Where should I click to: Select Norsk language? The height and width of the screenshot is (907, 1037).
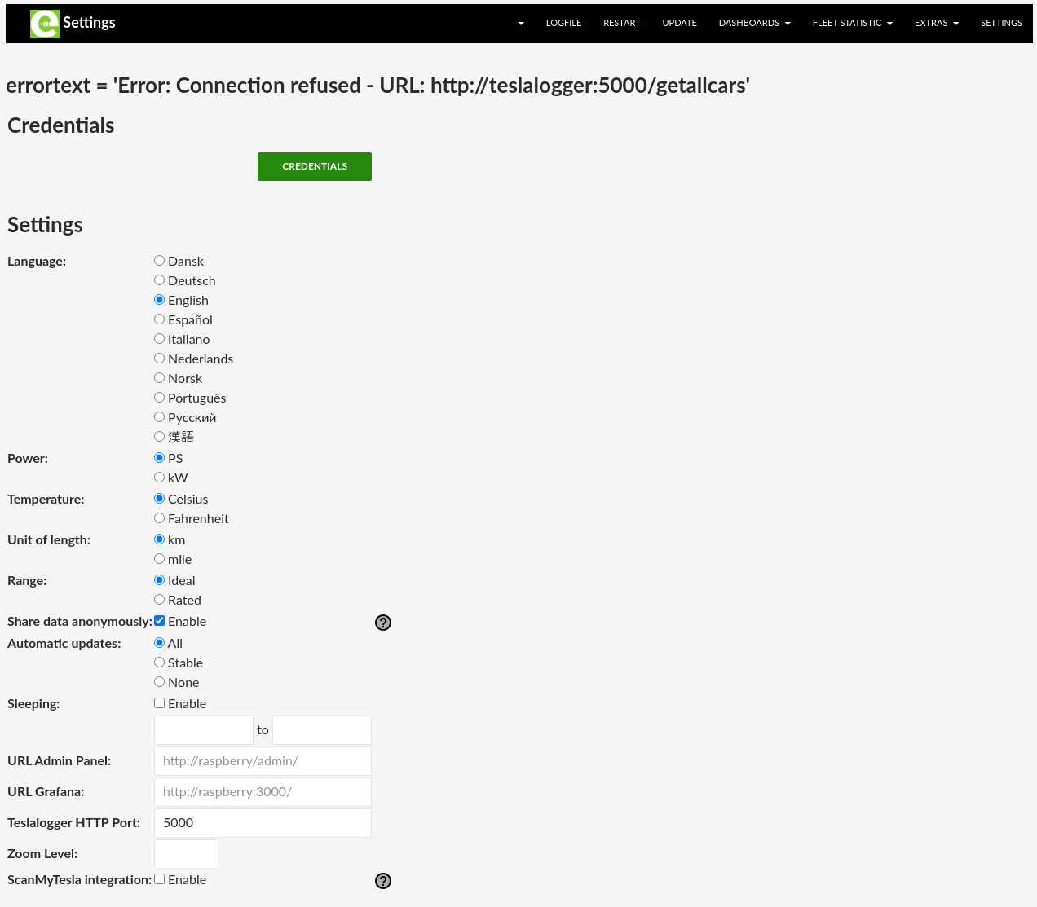[x=160, y=378]
